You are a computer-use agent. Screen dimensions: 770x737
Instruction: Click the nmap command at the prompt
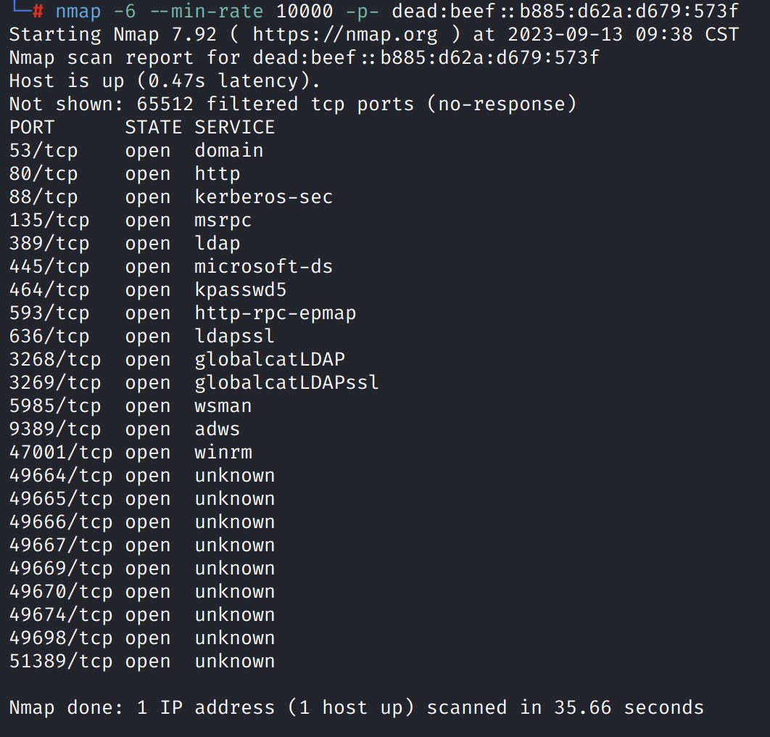(78, 11)
